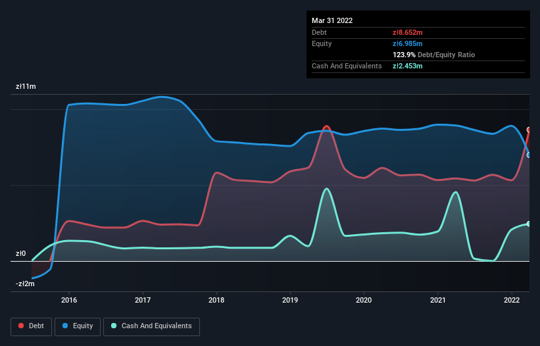Click the 2017 x-axis label
Image resolution: width=540 pixels, height=346 pixels.
pyautogui.click(x=143, y=300)
